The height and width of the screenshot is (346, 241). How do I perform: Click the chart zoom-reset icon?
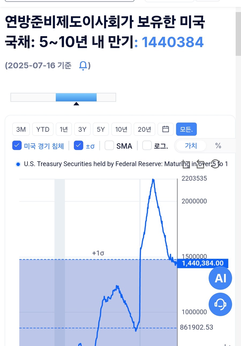click(x=200, y=164)
